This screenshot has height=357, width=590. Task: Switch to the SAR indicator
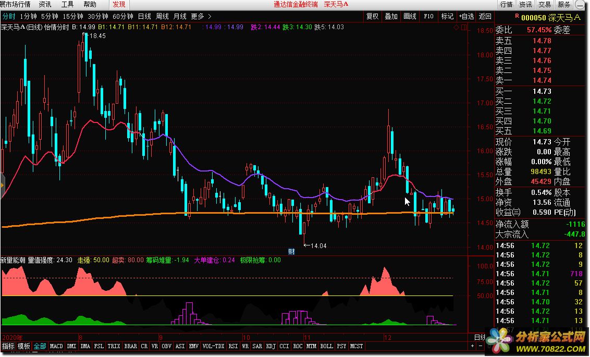257,346
